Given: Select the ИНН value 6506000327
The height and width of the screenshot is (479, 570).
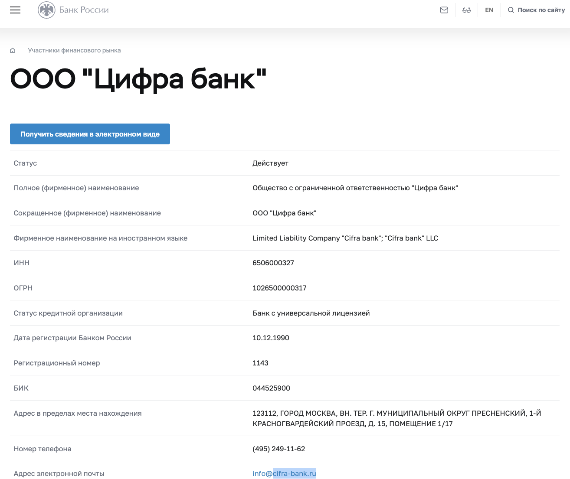Looking at the screenshot, I should (x=273, y=263).
